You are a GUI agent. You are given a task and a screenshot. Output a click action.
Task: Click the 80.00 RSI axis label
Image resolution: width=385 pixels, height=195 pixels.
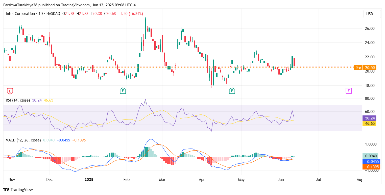click(x=369, y=99)
